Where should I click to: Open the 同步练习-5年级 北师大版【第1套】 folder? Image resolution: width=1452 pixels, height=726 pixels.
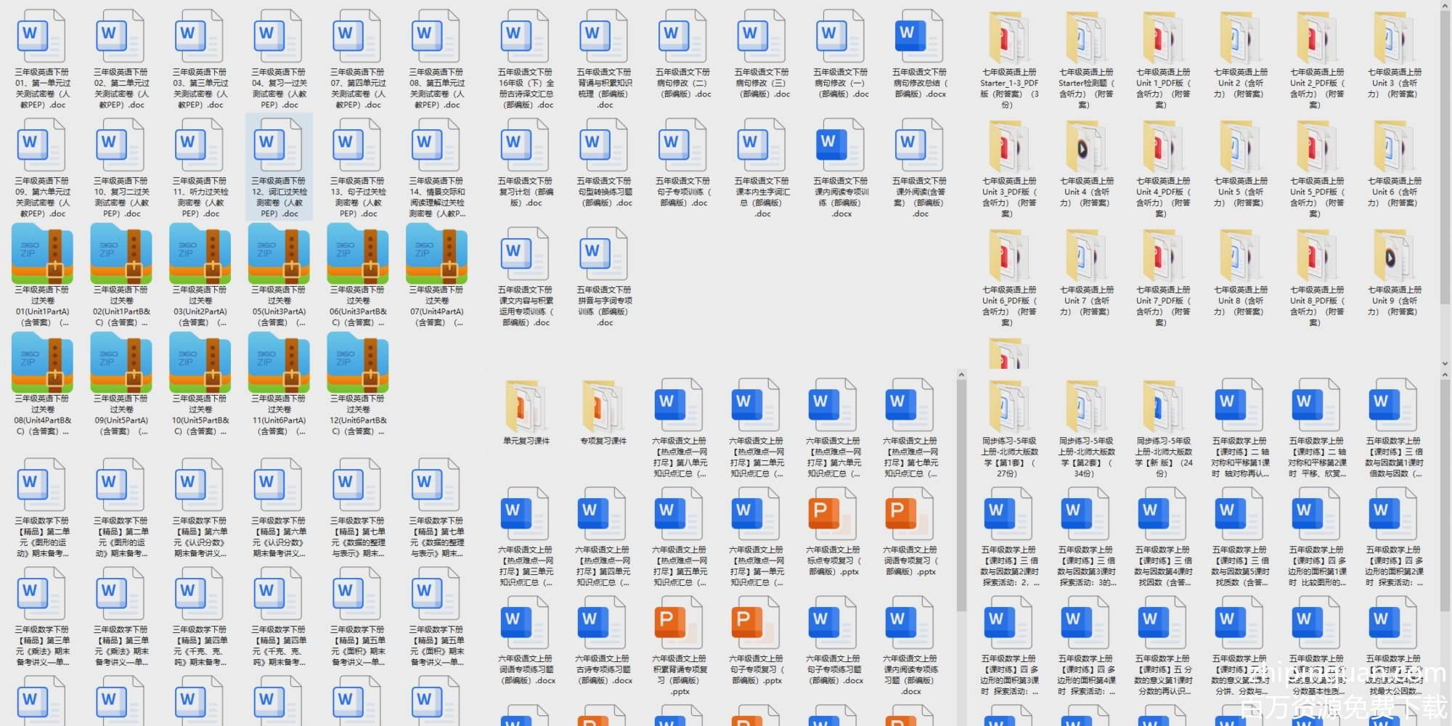point(1009,406)
